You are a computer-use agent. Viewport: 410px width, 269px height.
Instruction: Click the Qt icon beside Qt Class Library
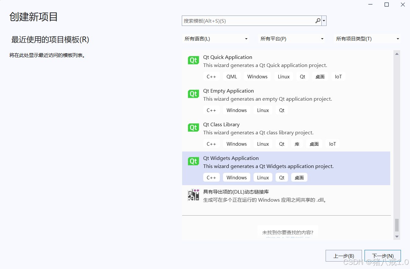[193, 128]
